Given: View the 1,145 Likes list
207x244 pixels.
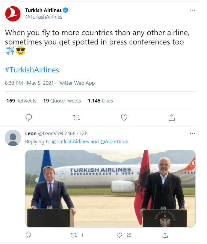Looking at the screenshot, I should [100, 101].
